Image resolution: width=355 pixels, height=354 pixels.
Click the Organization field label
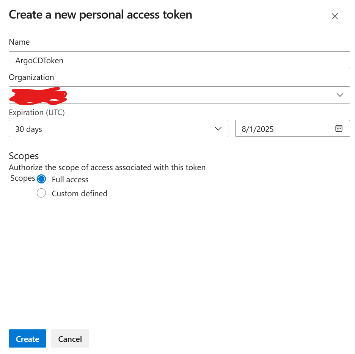pos(31,77)
